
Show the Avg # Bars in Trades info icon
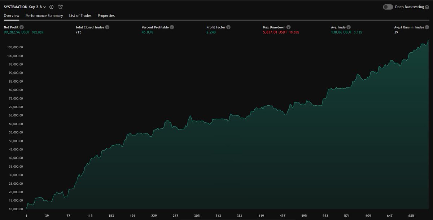pos(427,27)
